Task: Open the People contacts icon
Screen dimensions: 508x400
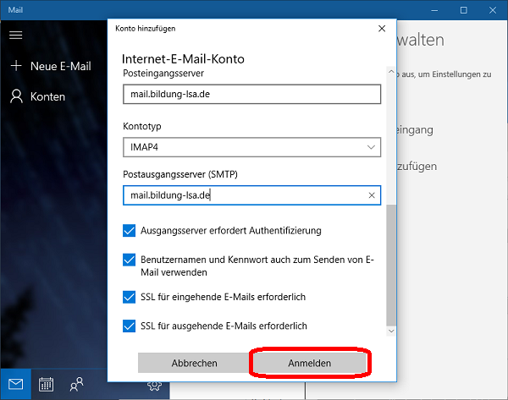Action: click(77, 384)
